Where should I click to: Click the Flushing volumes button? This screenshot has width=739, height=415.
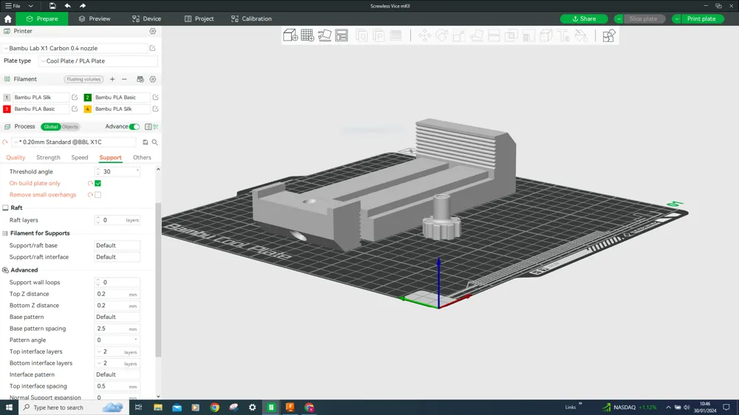click(84, 79)
